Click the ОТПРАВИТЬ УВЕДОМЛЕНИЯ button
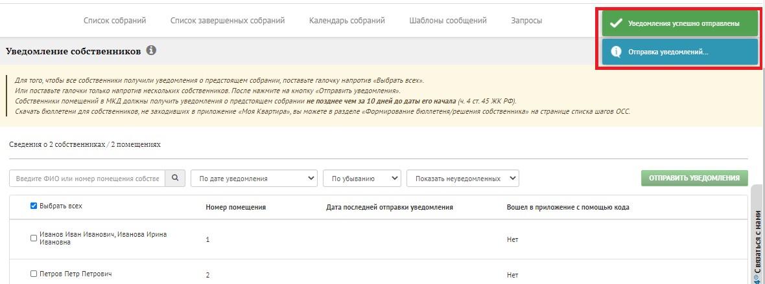The height and width of the screenshot is (284, 765). (x=694, y=179)
